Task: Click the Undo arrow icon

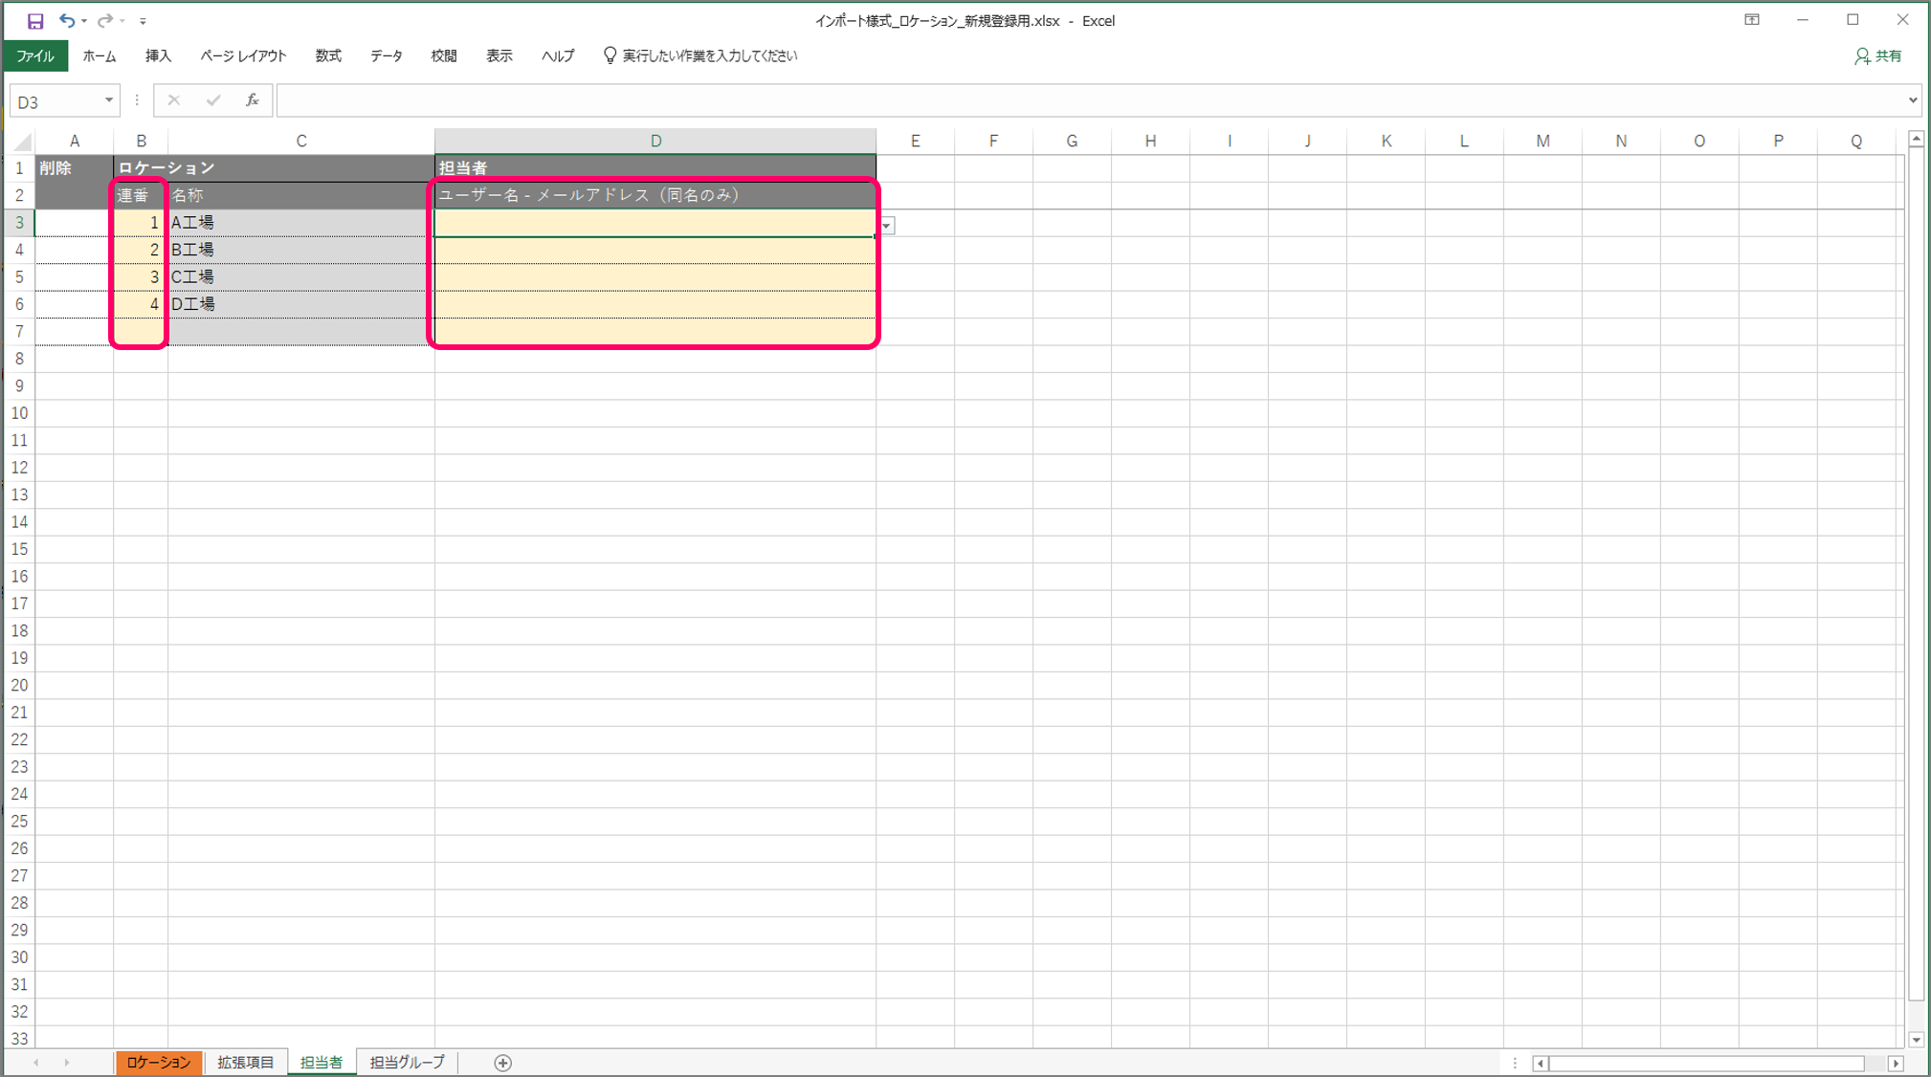Action: [x=66, y=20]
